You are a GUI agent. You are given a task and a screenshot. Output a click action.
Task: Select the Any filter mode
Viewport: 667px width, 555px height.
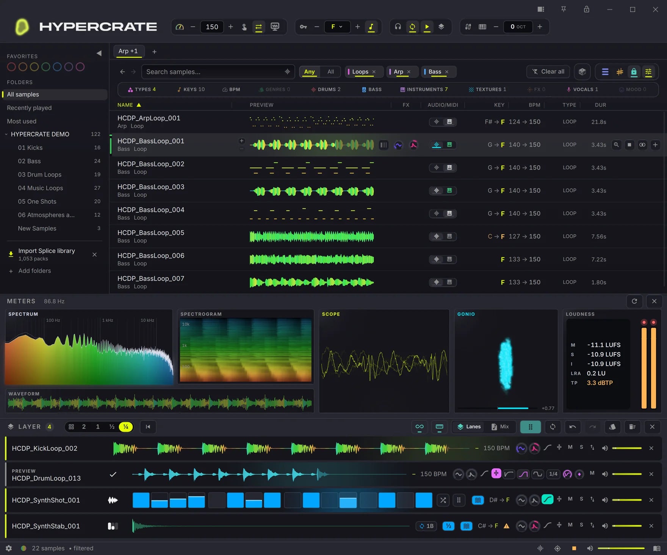pos(309,72)
